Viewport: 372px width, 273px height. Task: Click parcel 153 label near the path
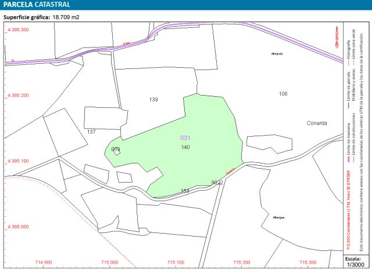pyautogui.click(x=185, y=191)
